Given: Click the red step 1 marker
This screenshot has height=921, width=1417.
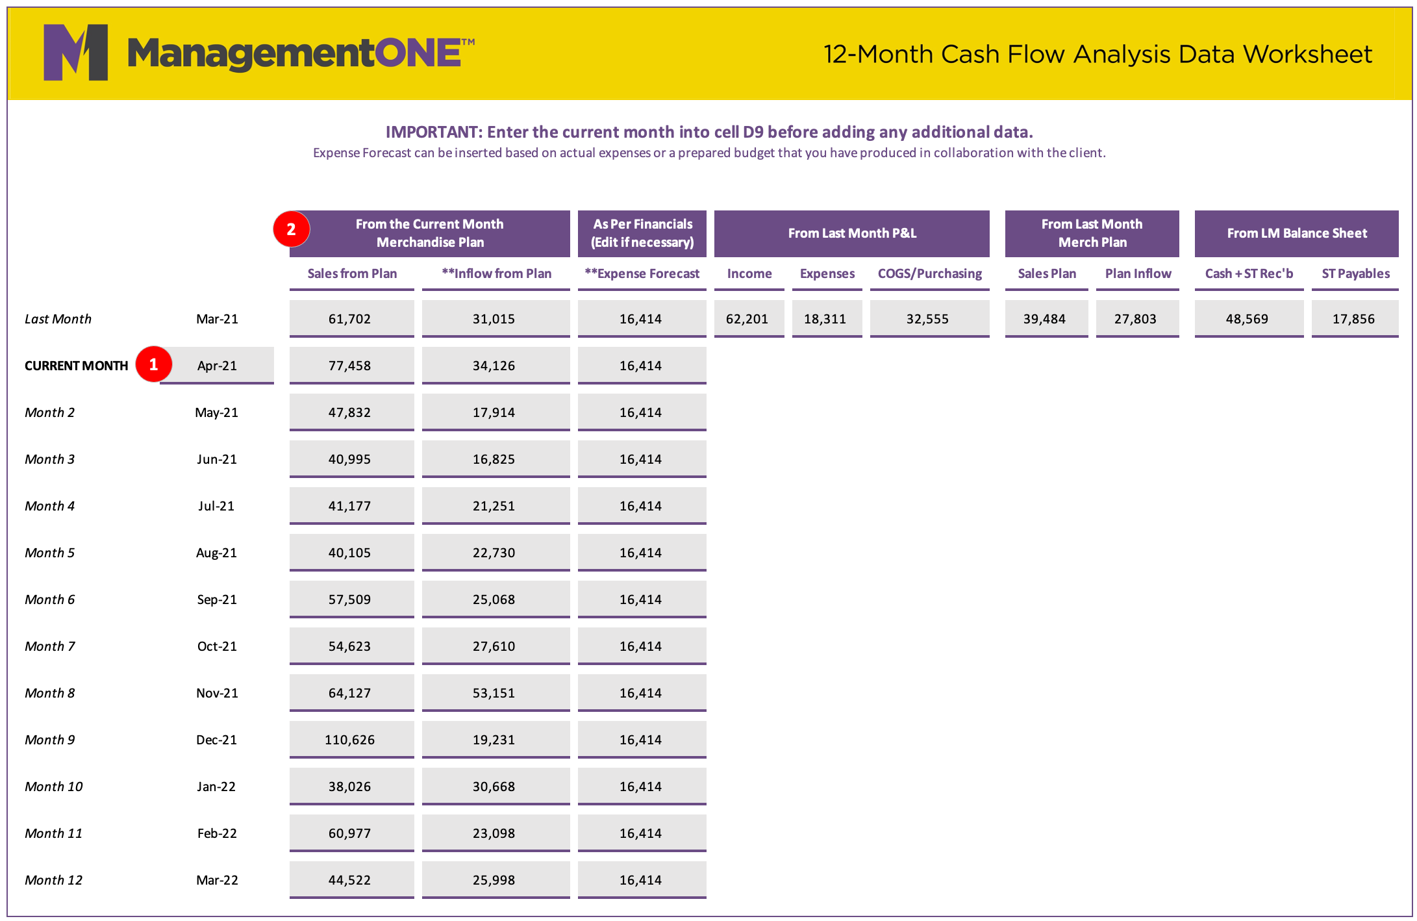Looking at the screenshot, I should [154, 364].
